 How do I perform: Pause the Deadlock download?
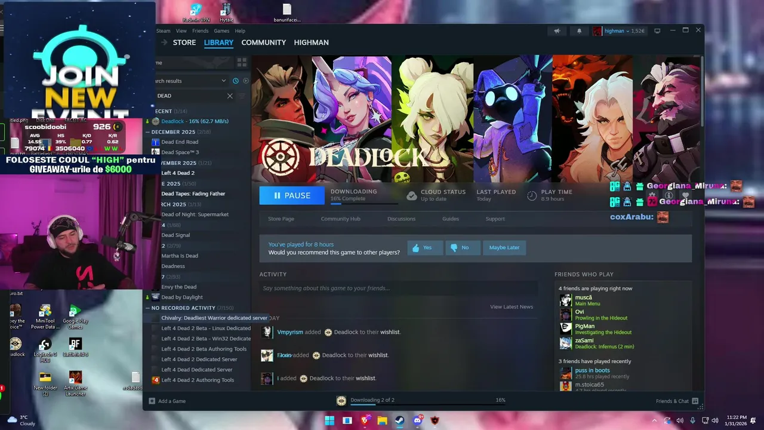(x=292, y=195)
